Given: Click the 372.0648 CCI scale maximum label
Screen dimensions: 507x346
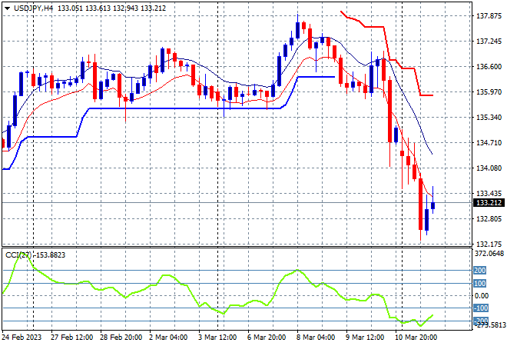Looking at the screenshot, I should coord(489,254).
